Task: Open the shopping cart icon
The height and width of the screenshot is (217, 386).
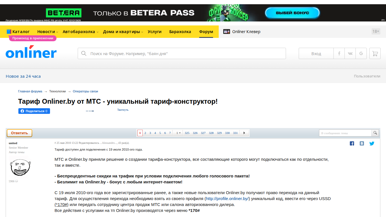Action: click(375, 53)
